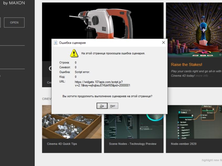Click the Ошибка сценария title text

[x=72, y=43]
